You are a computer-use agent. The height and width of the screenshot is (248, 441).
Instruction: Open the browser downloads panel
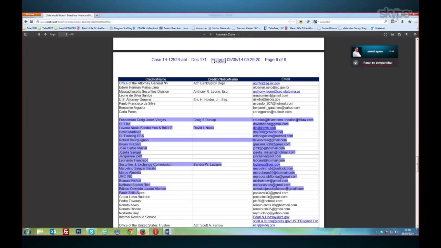pos(402,22)
